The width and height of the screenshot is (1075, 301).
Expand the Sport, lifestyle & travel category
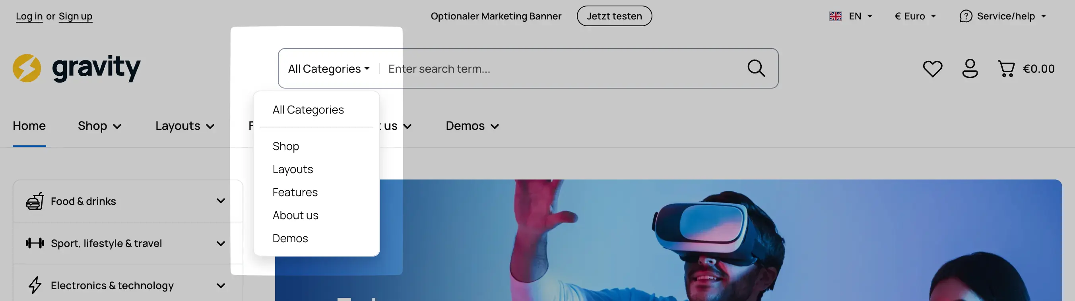click(221, 243)
